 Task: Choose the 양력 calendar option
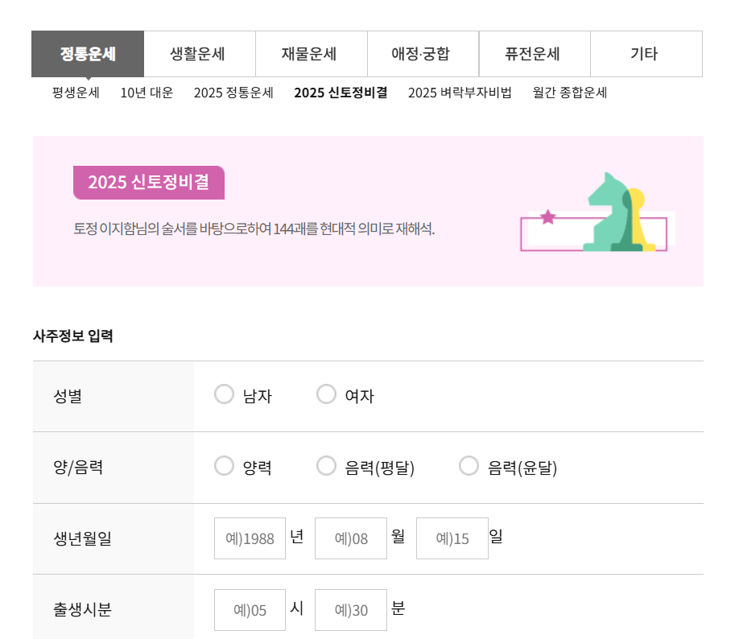(x=225, y=465)
